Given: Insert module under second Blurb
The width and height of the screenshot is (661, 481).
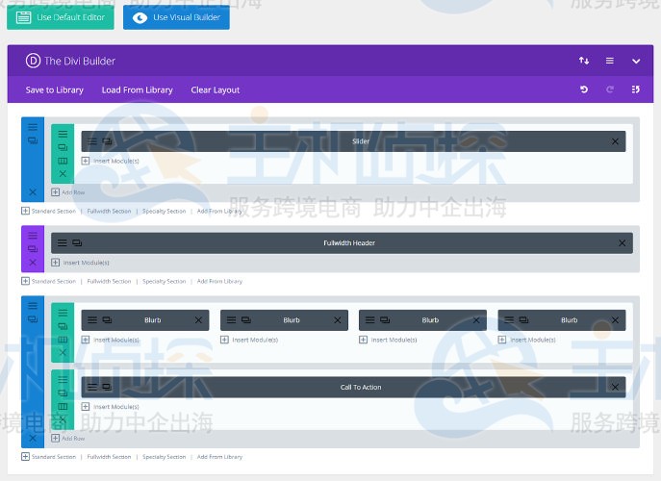Looking at the screenshot, I should click(249, 340).
